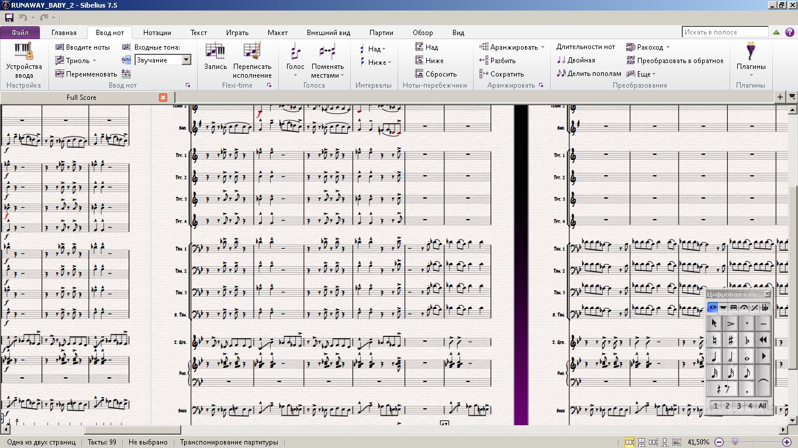The height and width of the screenshot is (448, 798).
Task: Expand the Триоль tuplet dropdown
Action: point(94,61)
